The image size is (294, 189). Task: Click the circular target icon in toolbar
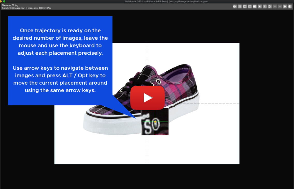290,6
